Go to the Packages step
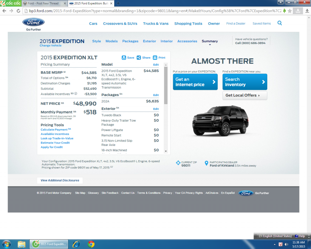 point(130,41)
